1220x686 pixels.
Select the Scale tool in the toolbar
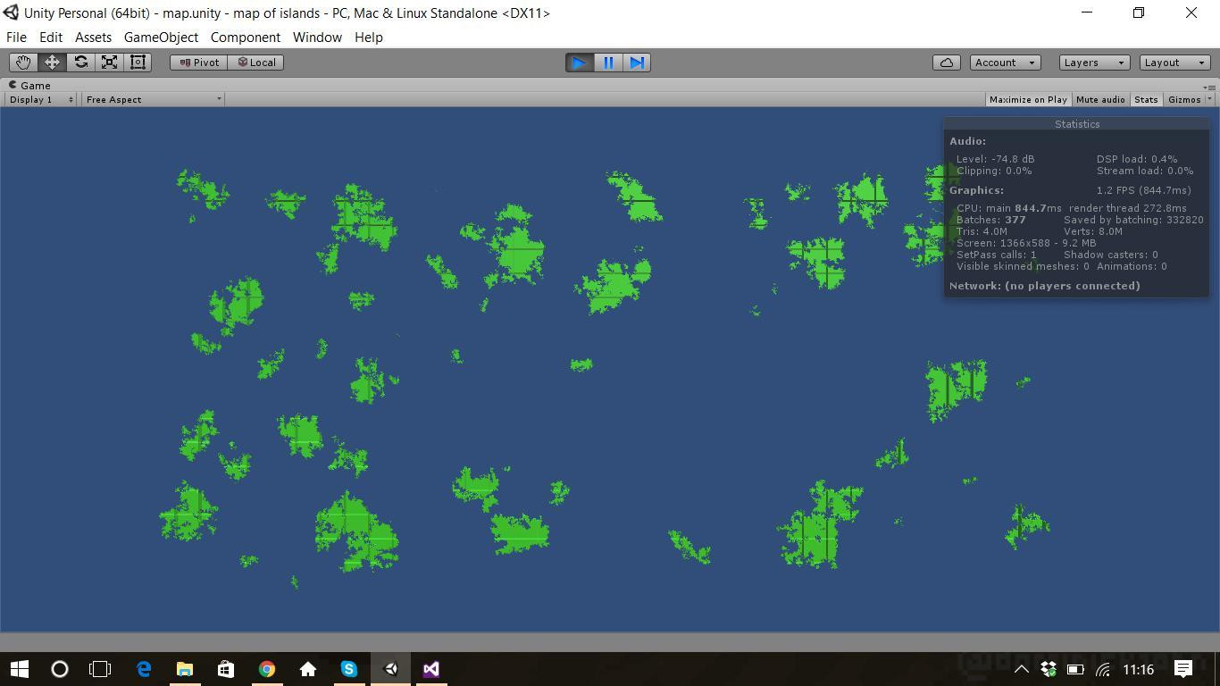pyautogui.click(x=109, y=63)
